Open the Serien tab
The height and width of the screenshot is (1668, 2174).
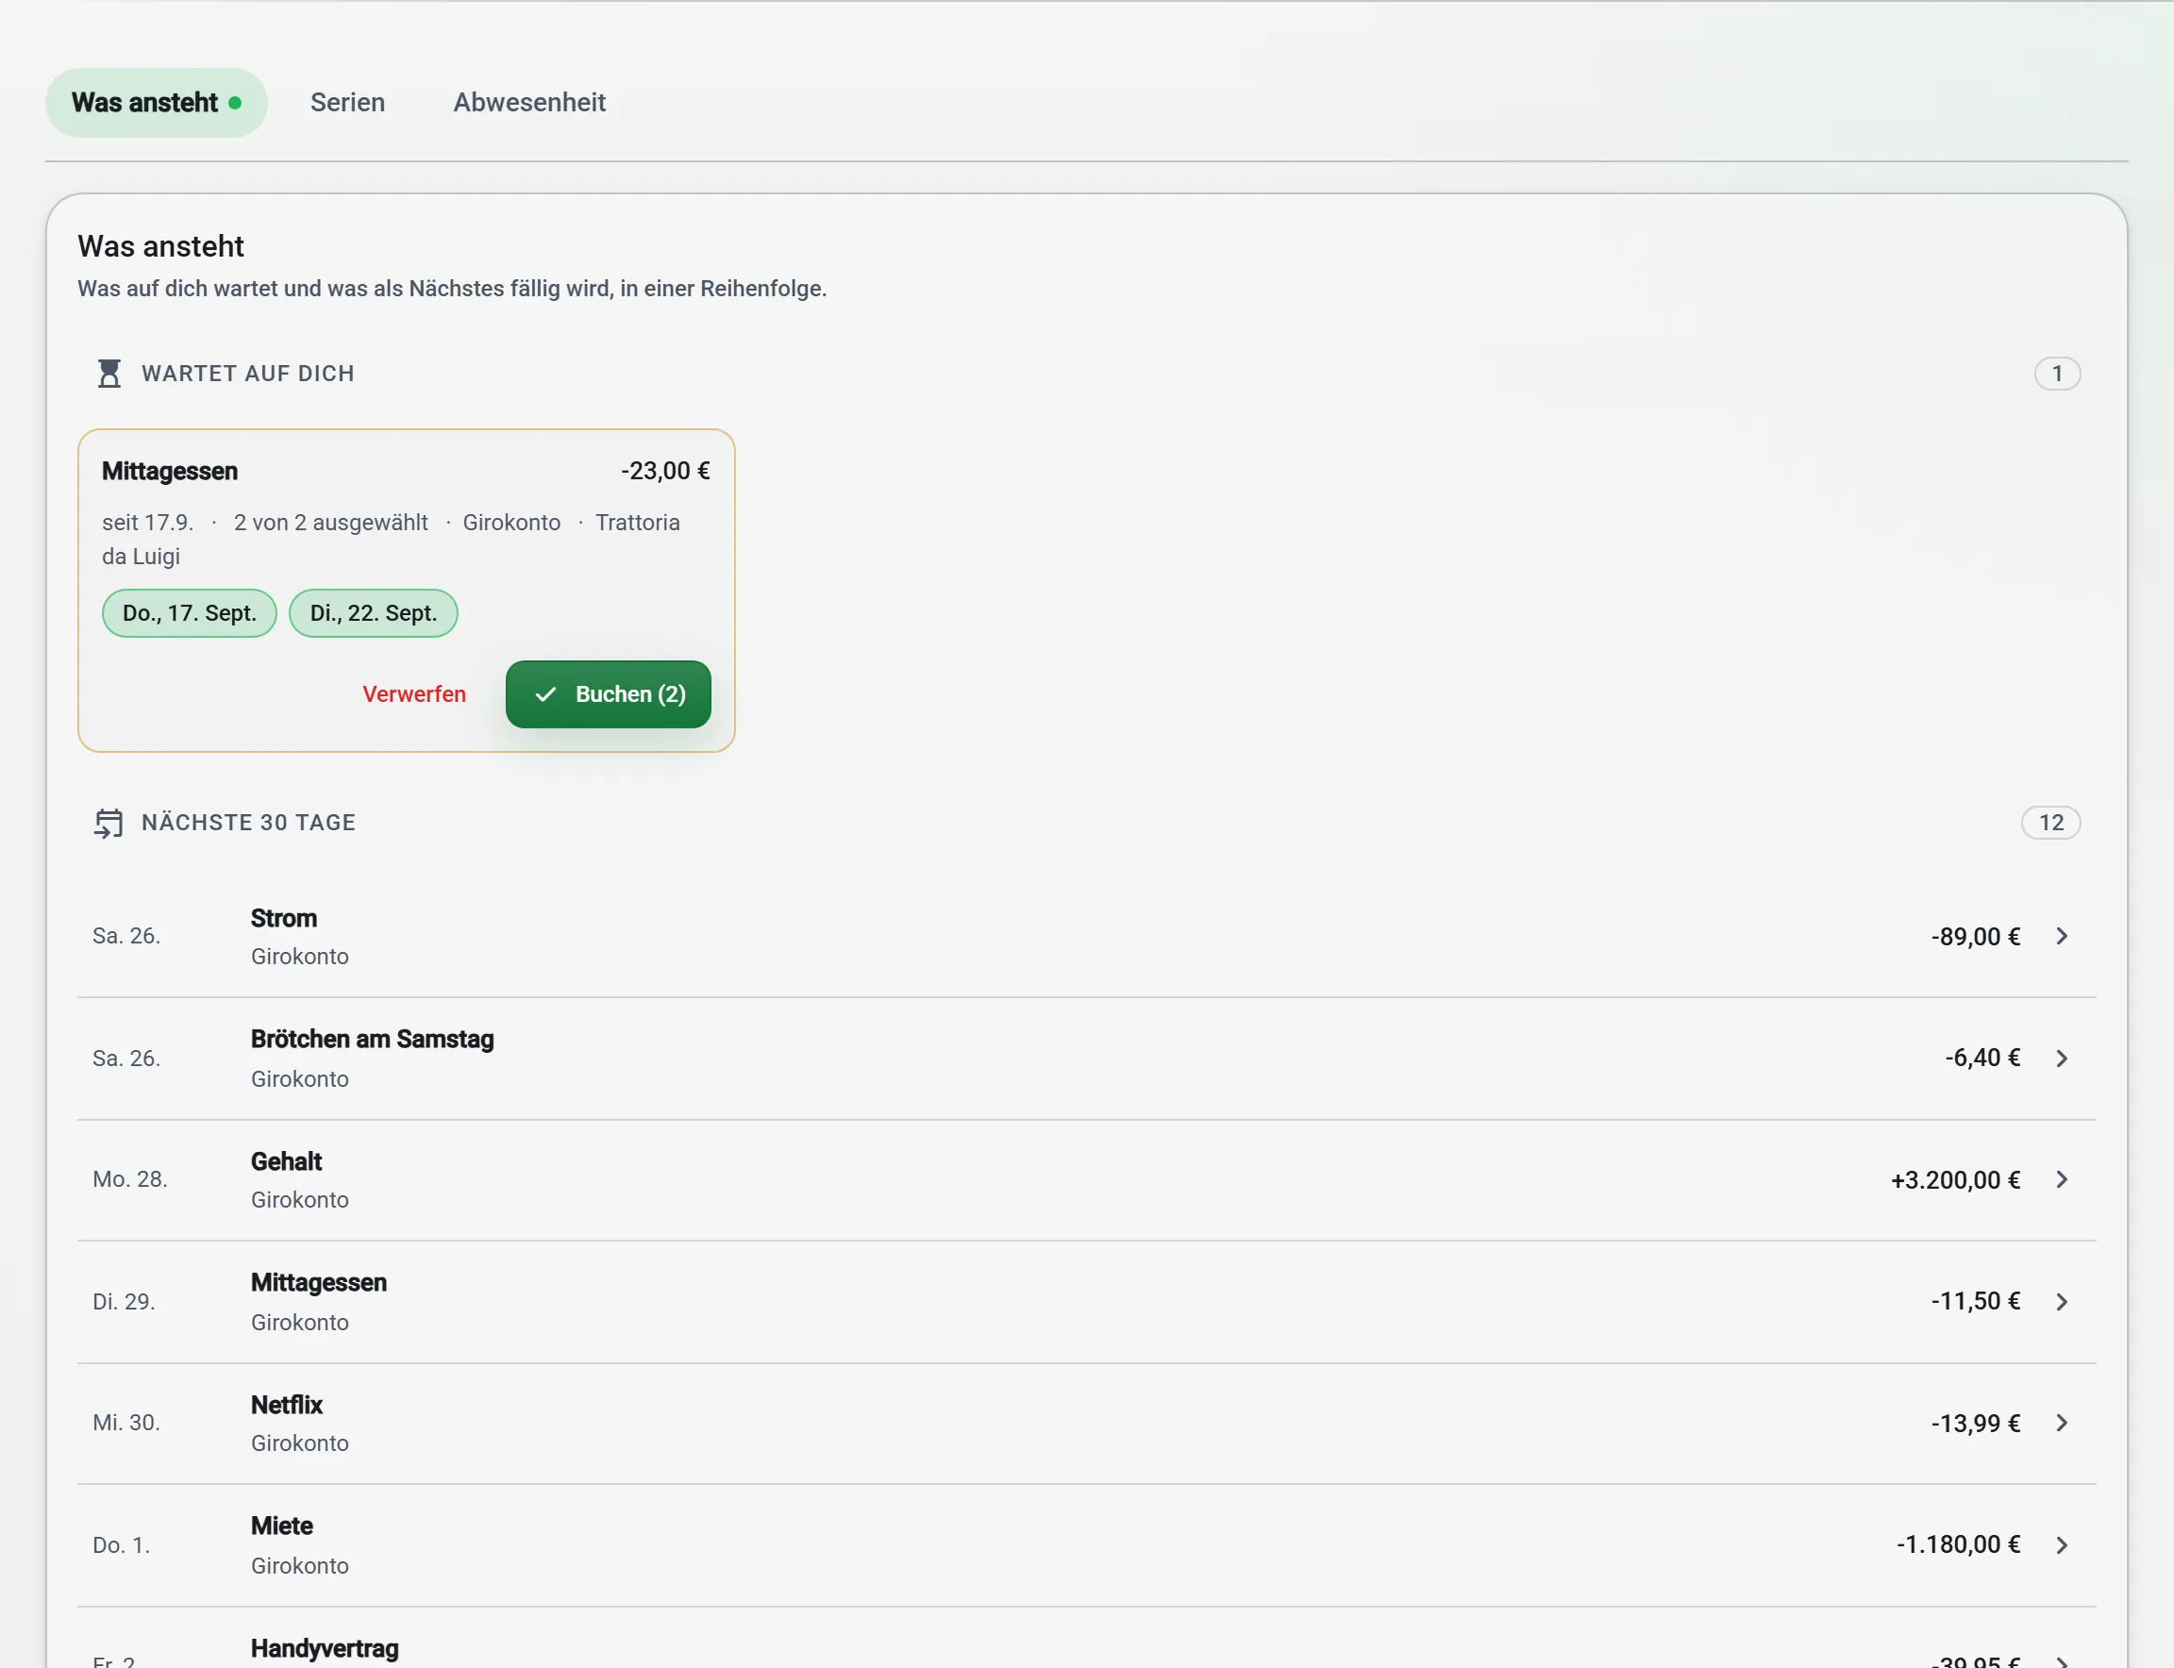(347, 102)
